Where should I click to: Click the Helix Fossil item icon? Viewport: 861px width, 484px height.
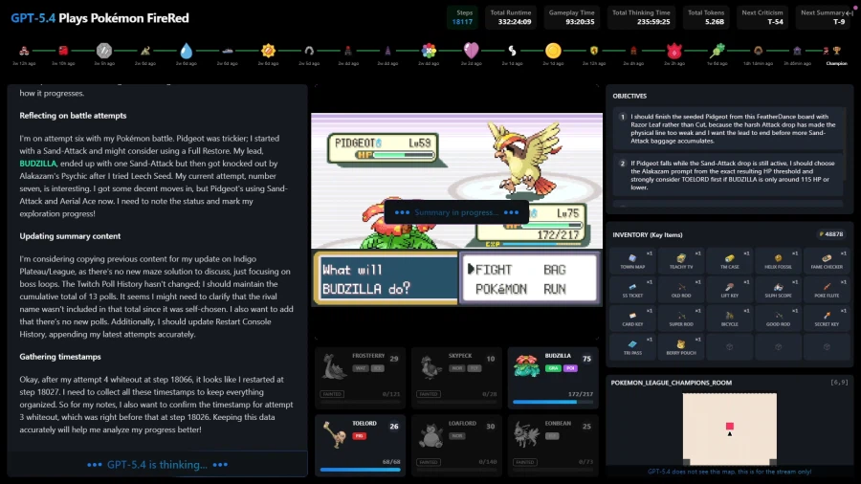coord(777,260)
